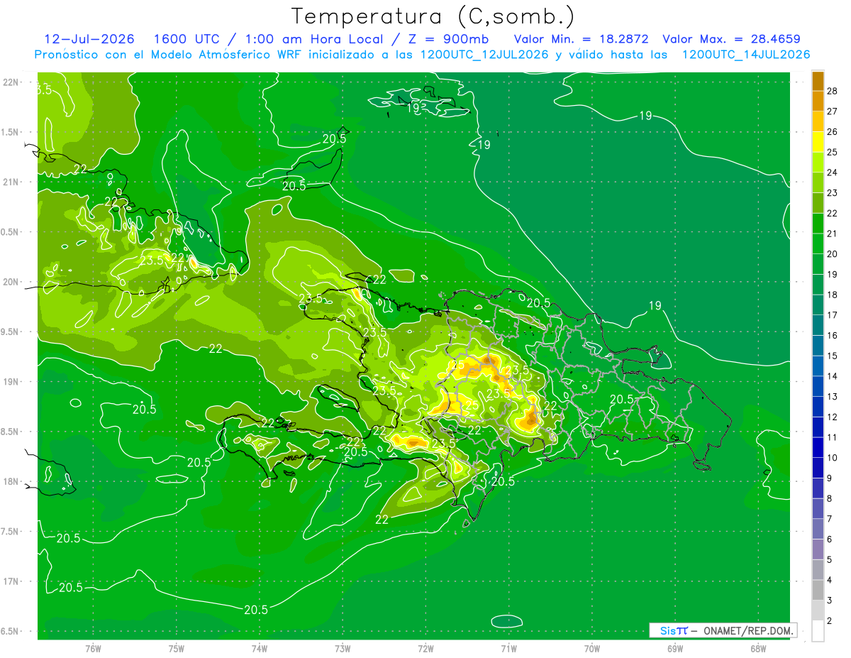Screen dimensions: 851x658
Task: Click the 19N latitude axis label
Action: [x=11, y=381]
